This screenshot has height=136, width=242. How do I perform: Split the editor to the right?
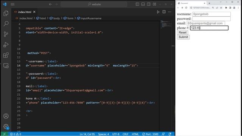(164, 12)
